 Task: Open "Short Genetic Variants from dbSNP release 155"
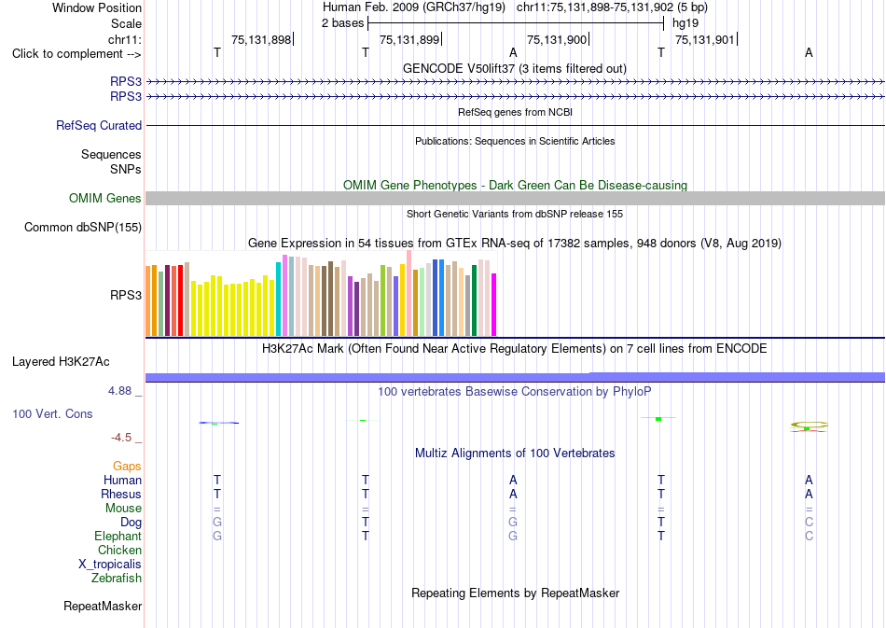pos(515,214)
